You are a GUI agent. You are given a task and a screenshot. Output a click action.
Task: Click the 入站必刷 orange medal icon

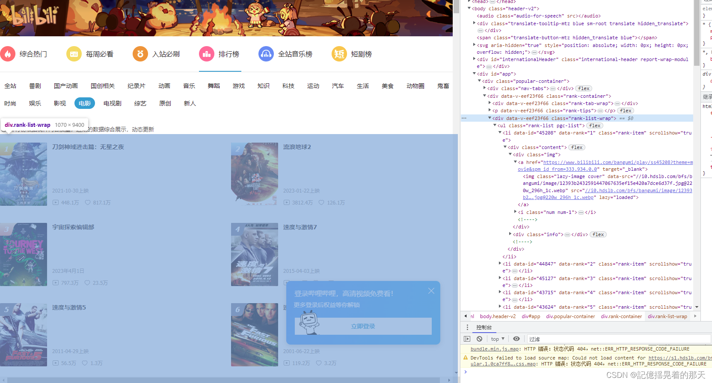140,54
